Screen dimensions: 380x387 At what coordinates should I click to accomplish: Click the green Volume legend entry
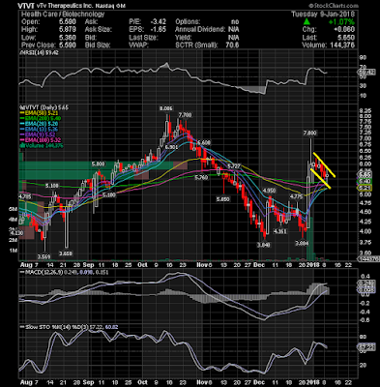(x=42, y=146)
